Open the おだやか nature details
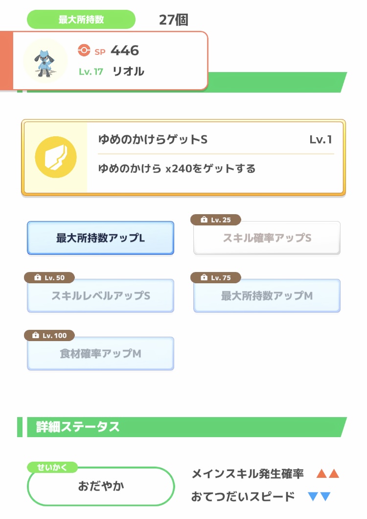The width and height of the screenshot is (367, 519). pos(101,486)
